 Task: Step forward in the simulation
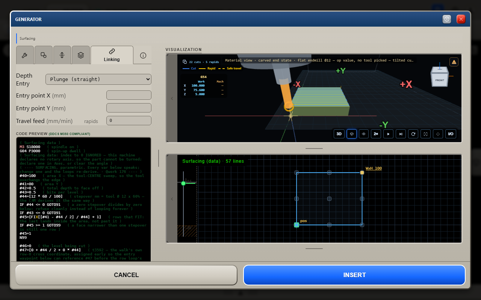(x=401, y=134)
